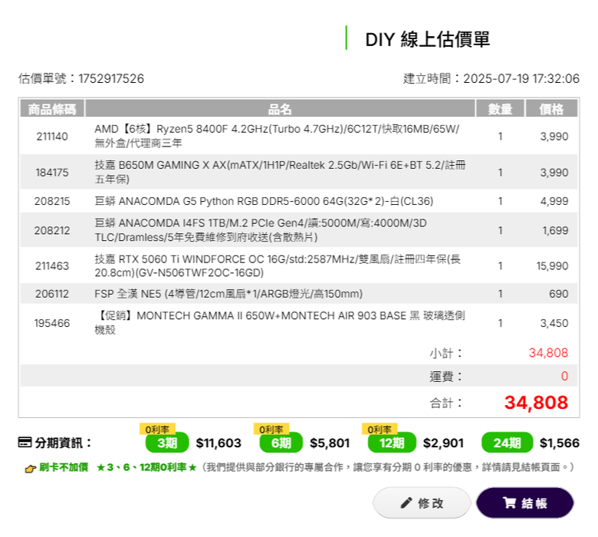Select the 24期 installment badge
Screen dimensions: 598x537
(507, 443)
